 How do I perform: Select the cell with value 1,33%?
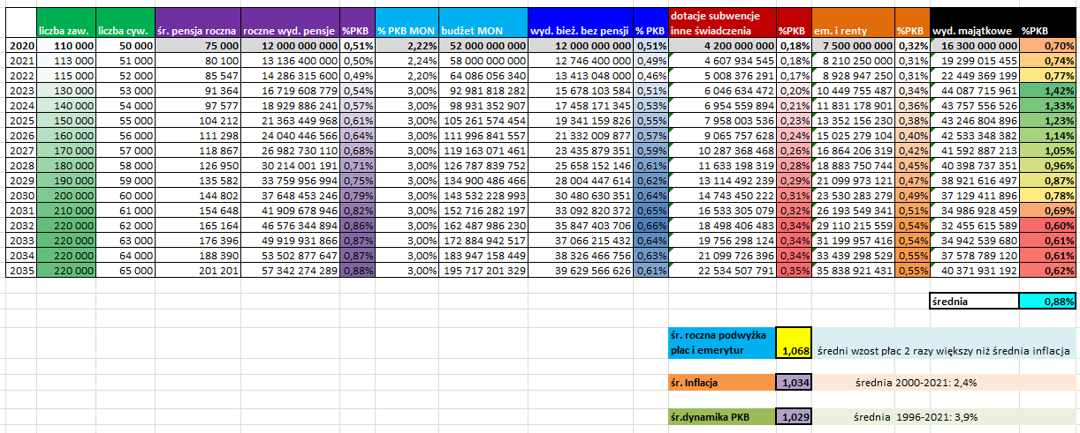coord(1048,105)
